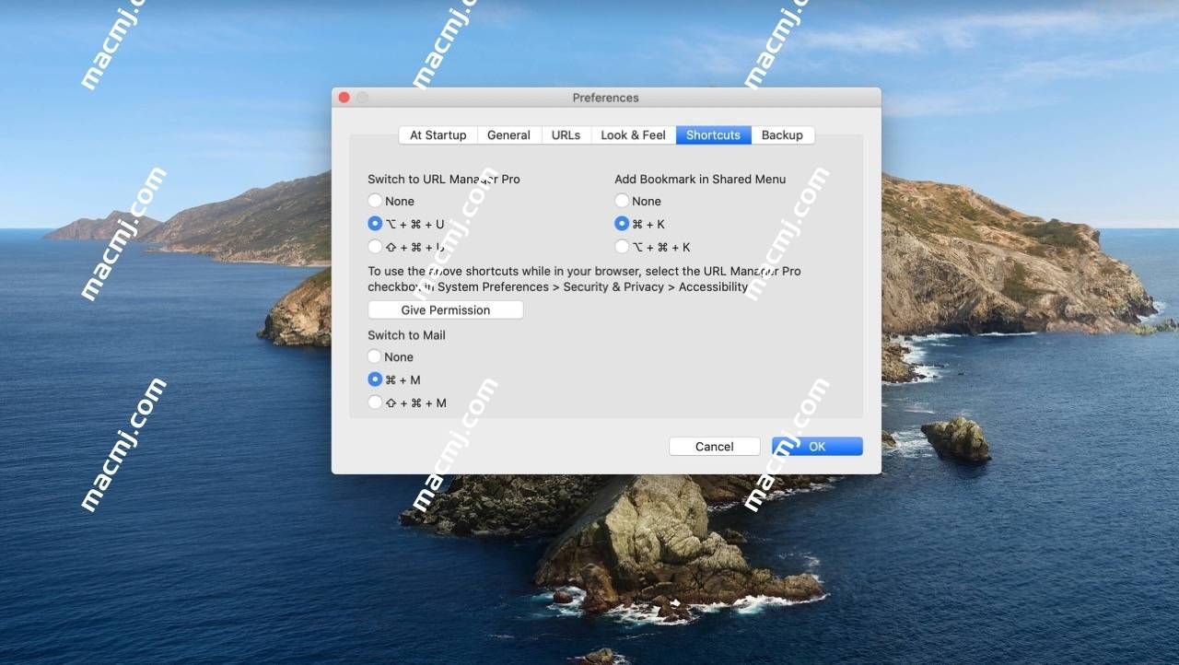This screenshot has width=1179, height=665.
Task: Confirm preferences with OK
Action: pos(817,447)
